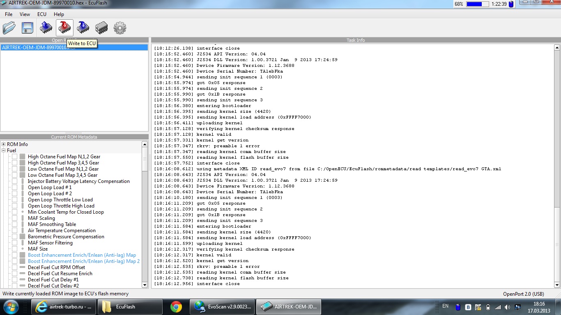Click the Save ROM floppy disk icon

[x=27, y=28]
